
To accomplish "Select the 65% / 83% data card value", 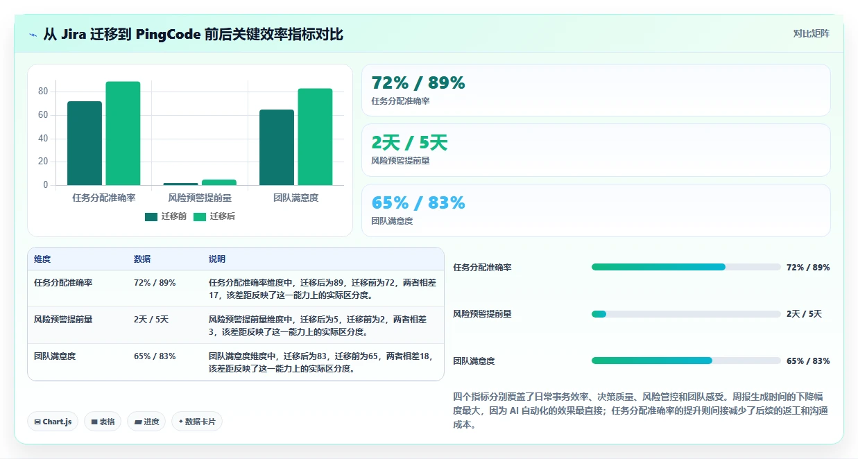I will [x=418, y=202].
